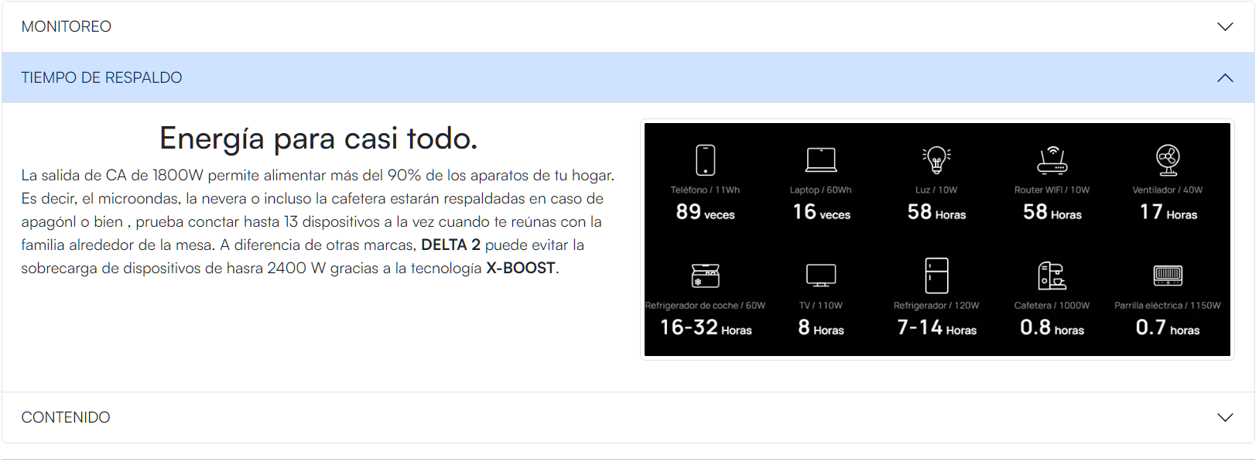Viewport: 1259px width, 476px height.
Task: Click the Refrigerador fridge icon
Action: tap(936, 276)
